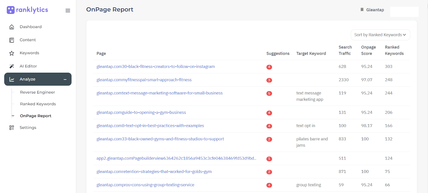This screenshot has height=193, width=428.
Task: Click the ranklytics logo
Action: [27, 10]
